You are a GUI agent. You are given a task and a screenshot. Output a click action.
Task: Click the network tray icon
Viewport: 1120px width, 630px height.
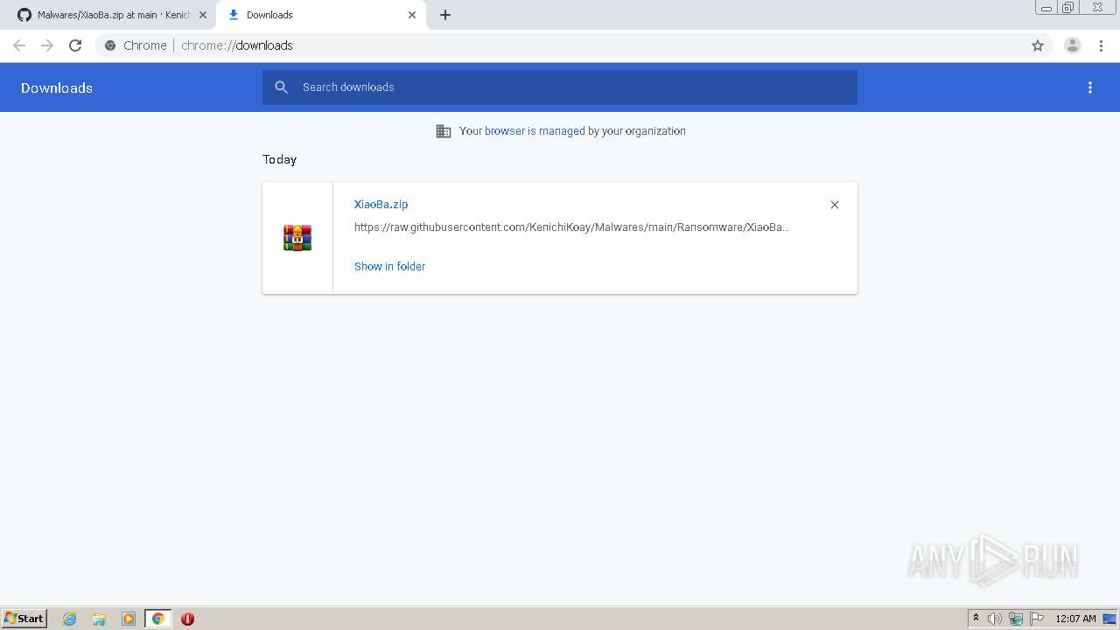pyautogui.click(x=1016, y=619)
